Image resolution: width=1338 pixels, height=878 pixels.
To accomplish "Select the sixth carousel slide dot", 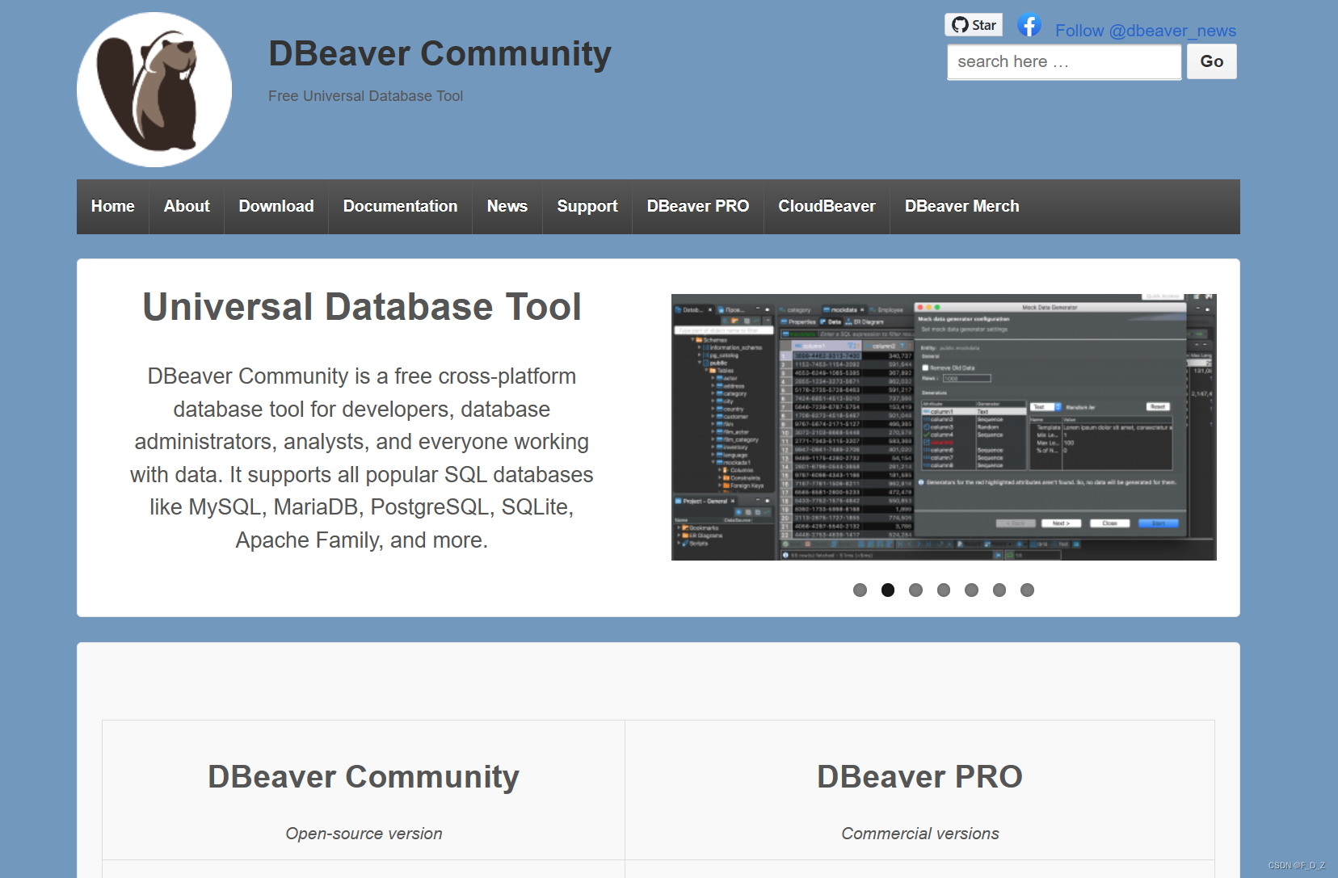I will click(x=999, y=590).
